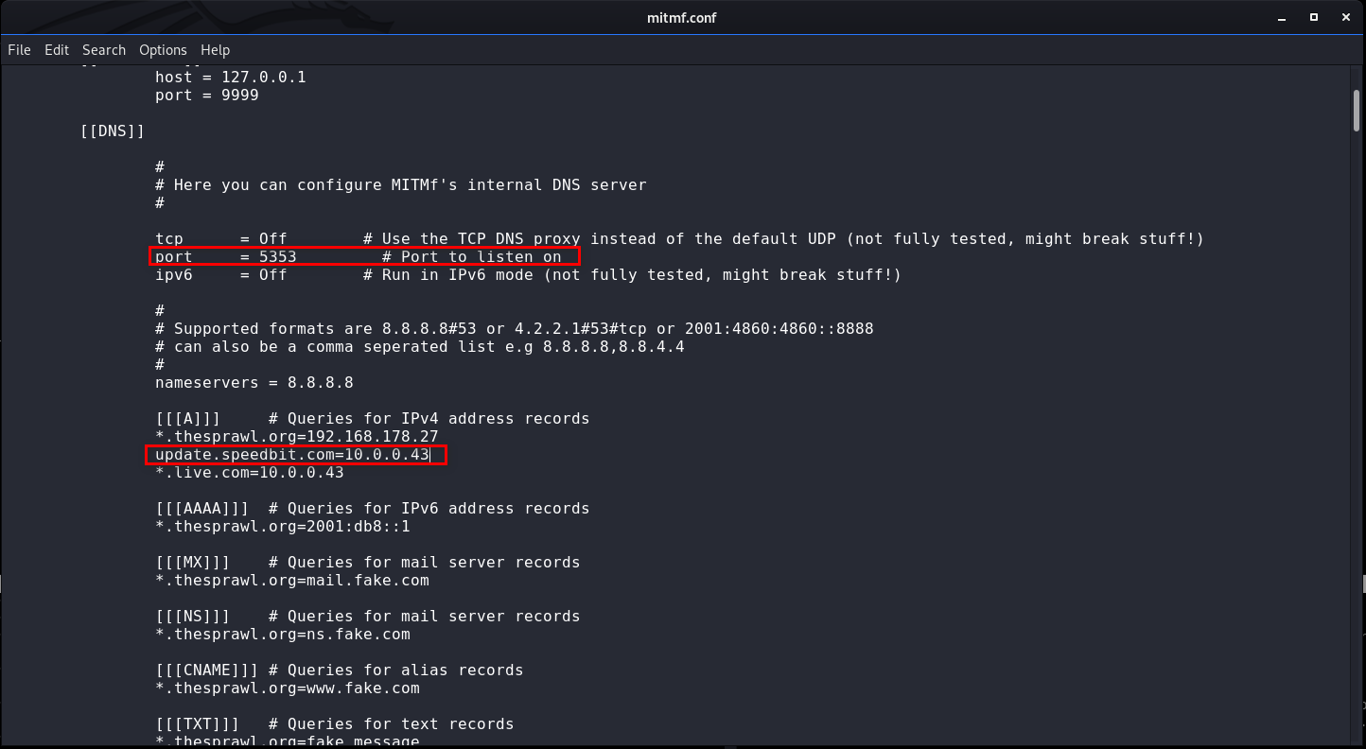Open the File menu
The width and height of the screenshot is (1366, 749).
[x=19, y=50]
